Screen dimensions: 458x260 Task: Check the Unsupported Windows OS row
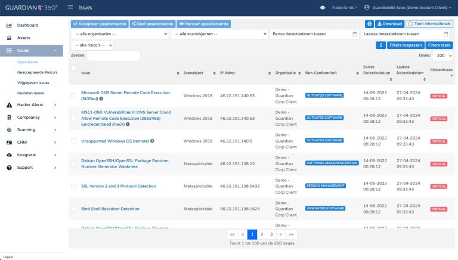pos(73,141)
